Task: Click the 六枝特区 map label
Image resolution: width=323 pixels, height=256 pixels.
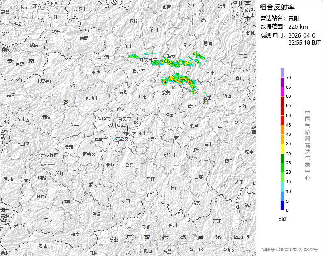Action: [x=50, y=155]
